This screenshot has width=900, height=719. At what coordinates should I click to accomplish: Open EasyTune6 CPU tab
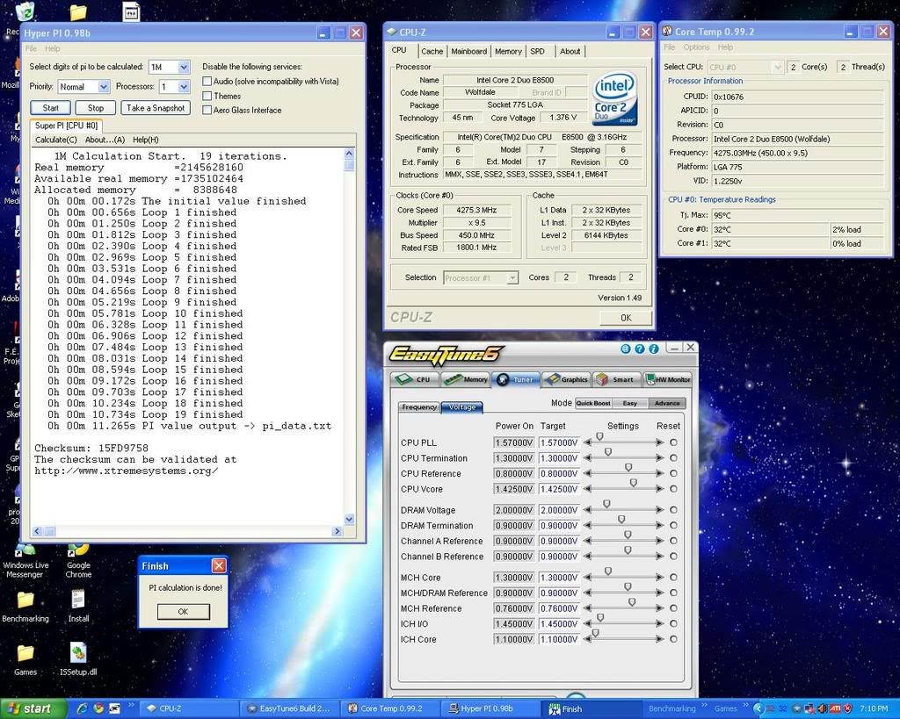click(x=415, y=379)
